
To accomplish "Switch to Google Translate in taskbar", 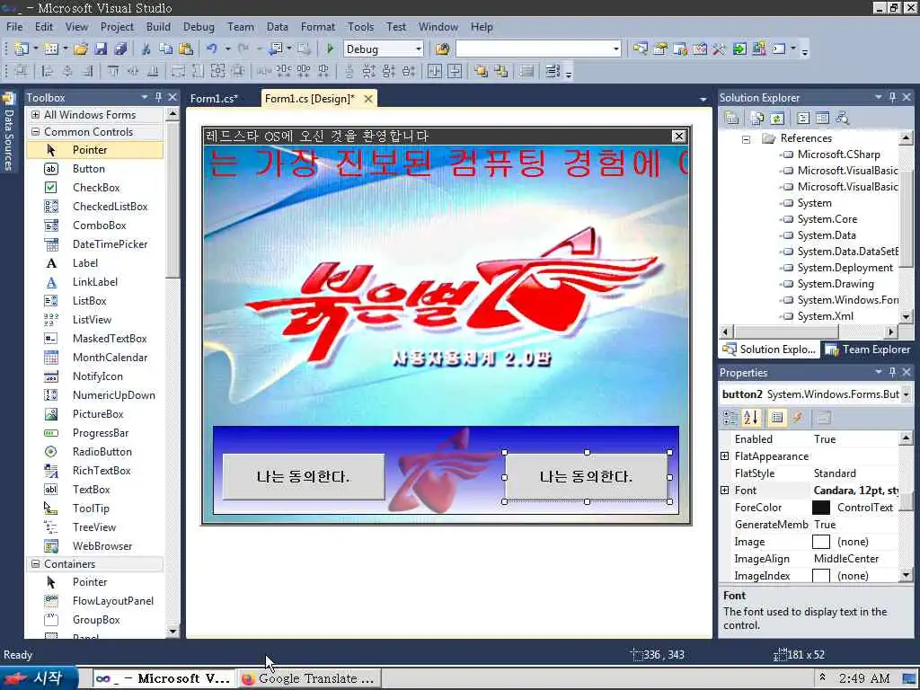I will (309, 679).
